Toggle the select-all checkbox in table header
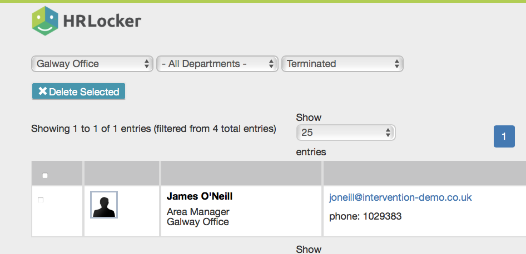This screenshot has height=254, width=526. pyautogui.click(x=45, y=176)
